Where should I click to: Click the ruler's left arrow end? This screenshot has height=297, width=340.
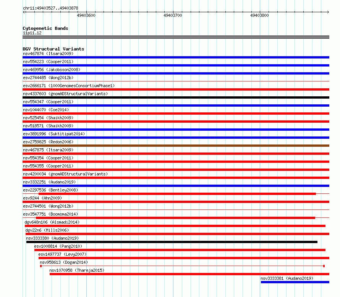pyautogui.click(x=24, y=12)
